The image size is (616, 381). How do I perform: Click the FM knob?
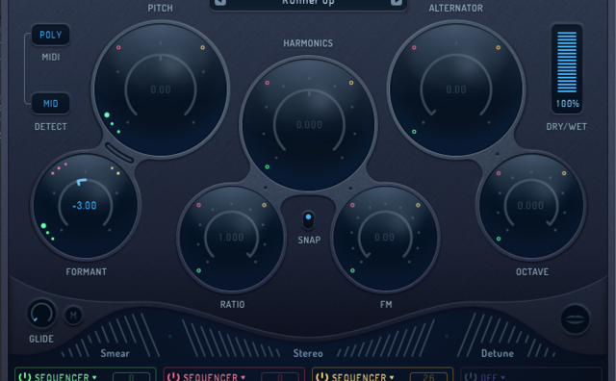click(x=385, y=238)
